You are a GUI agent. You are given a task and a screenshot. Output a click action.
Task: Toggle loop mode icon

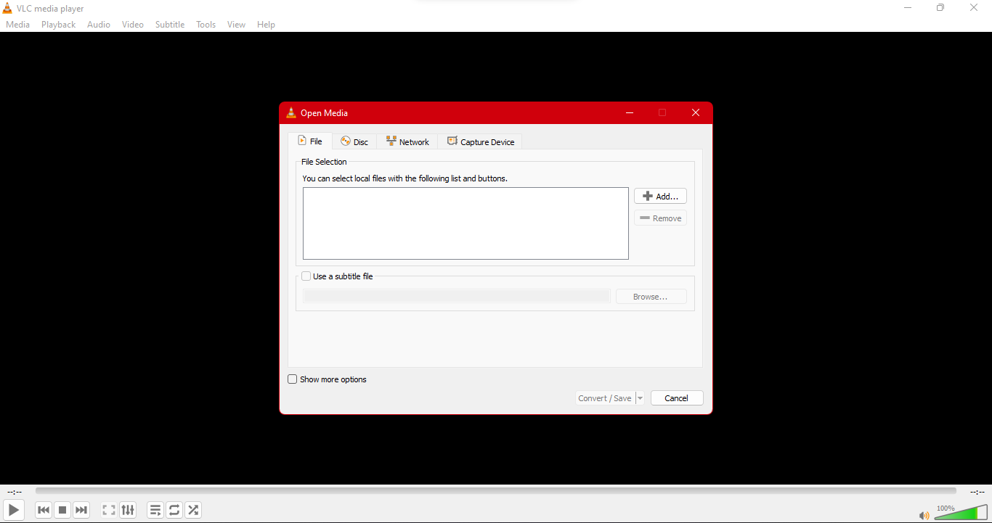(174, 510)
